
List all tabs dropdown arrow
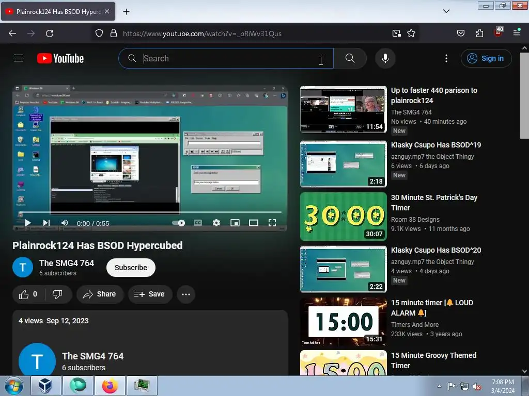click(x=446, y=11)
